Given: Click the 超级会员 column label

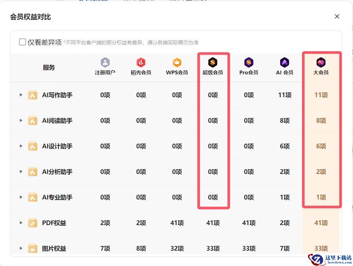Looking at the screenshot, I should (213, 72).
